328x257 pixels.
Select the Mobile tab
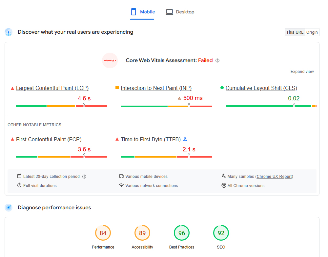(x=143, y=12)
